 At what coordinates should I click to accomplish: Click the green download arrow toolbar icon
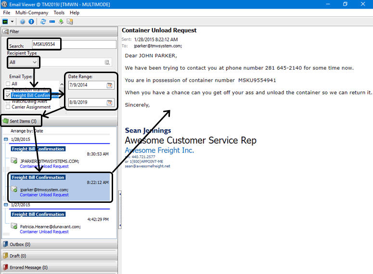click(x=61, y=22)
